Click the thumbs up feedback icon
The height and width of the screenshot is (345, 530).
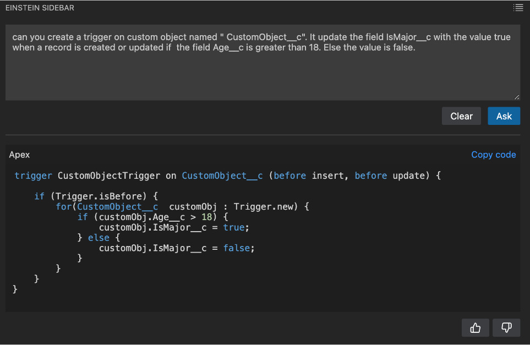click(x=476, y=328)
